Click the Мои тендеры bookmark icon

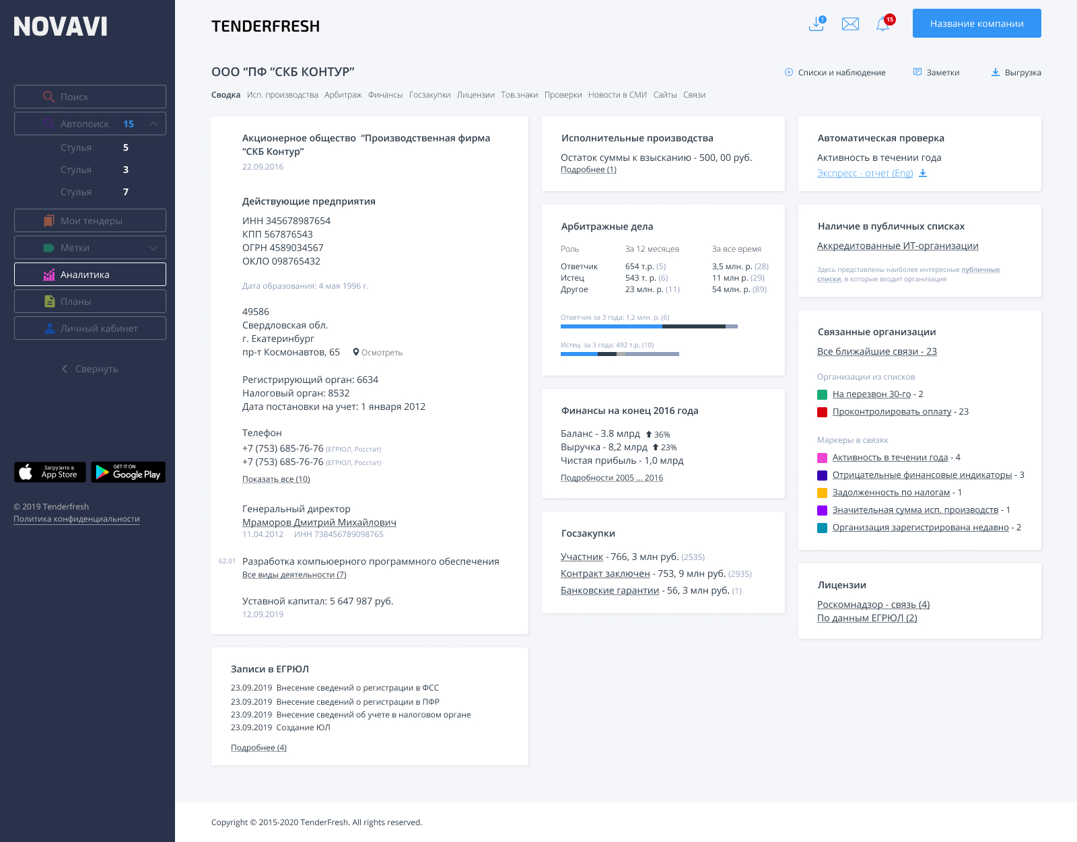coord(49,221)
